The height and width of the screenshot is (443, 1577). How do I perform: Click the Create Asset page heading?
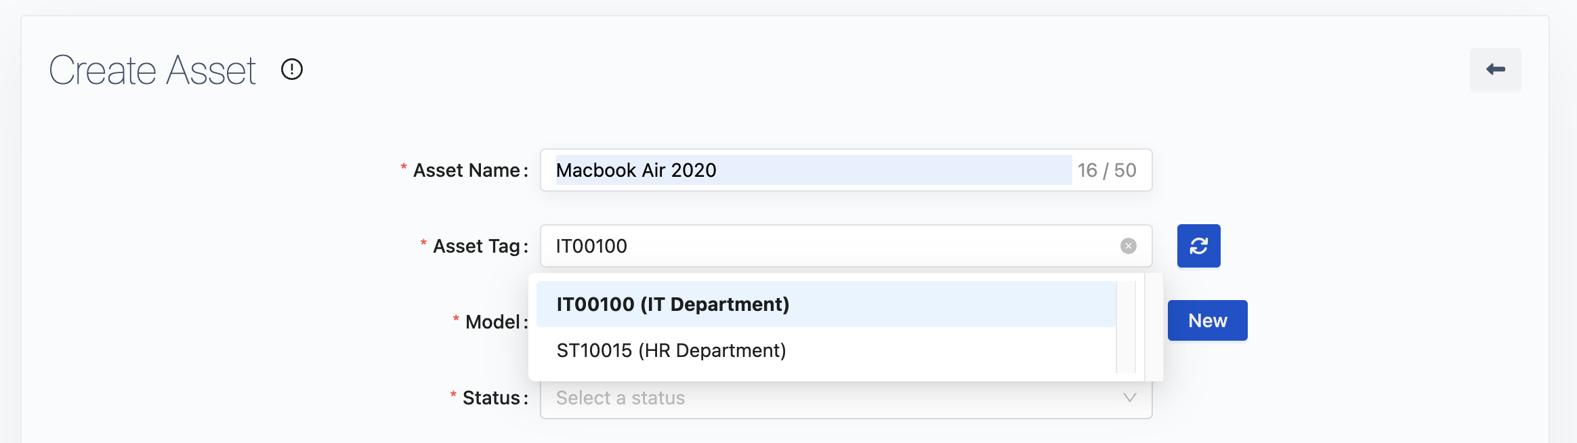coord(152,70)
